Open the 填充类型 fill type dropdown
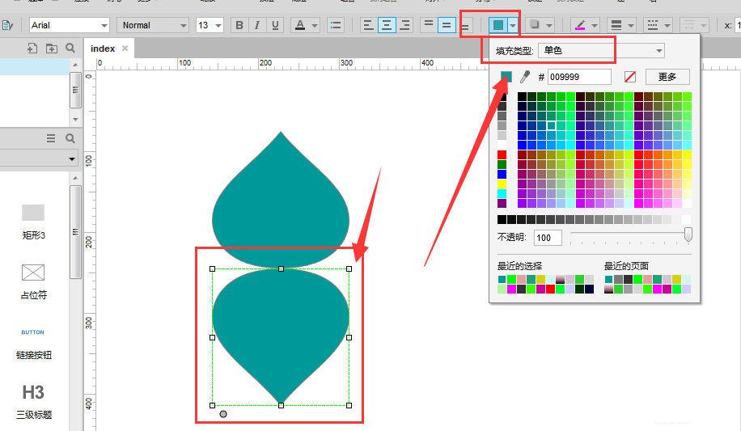 pyautogui.click(x=601, y=51)
